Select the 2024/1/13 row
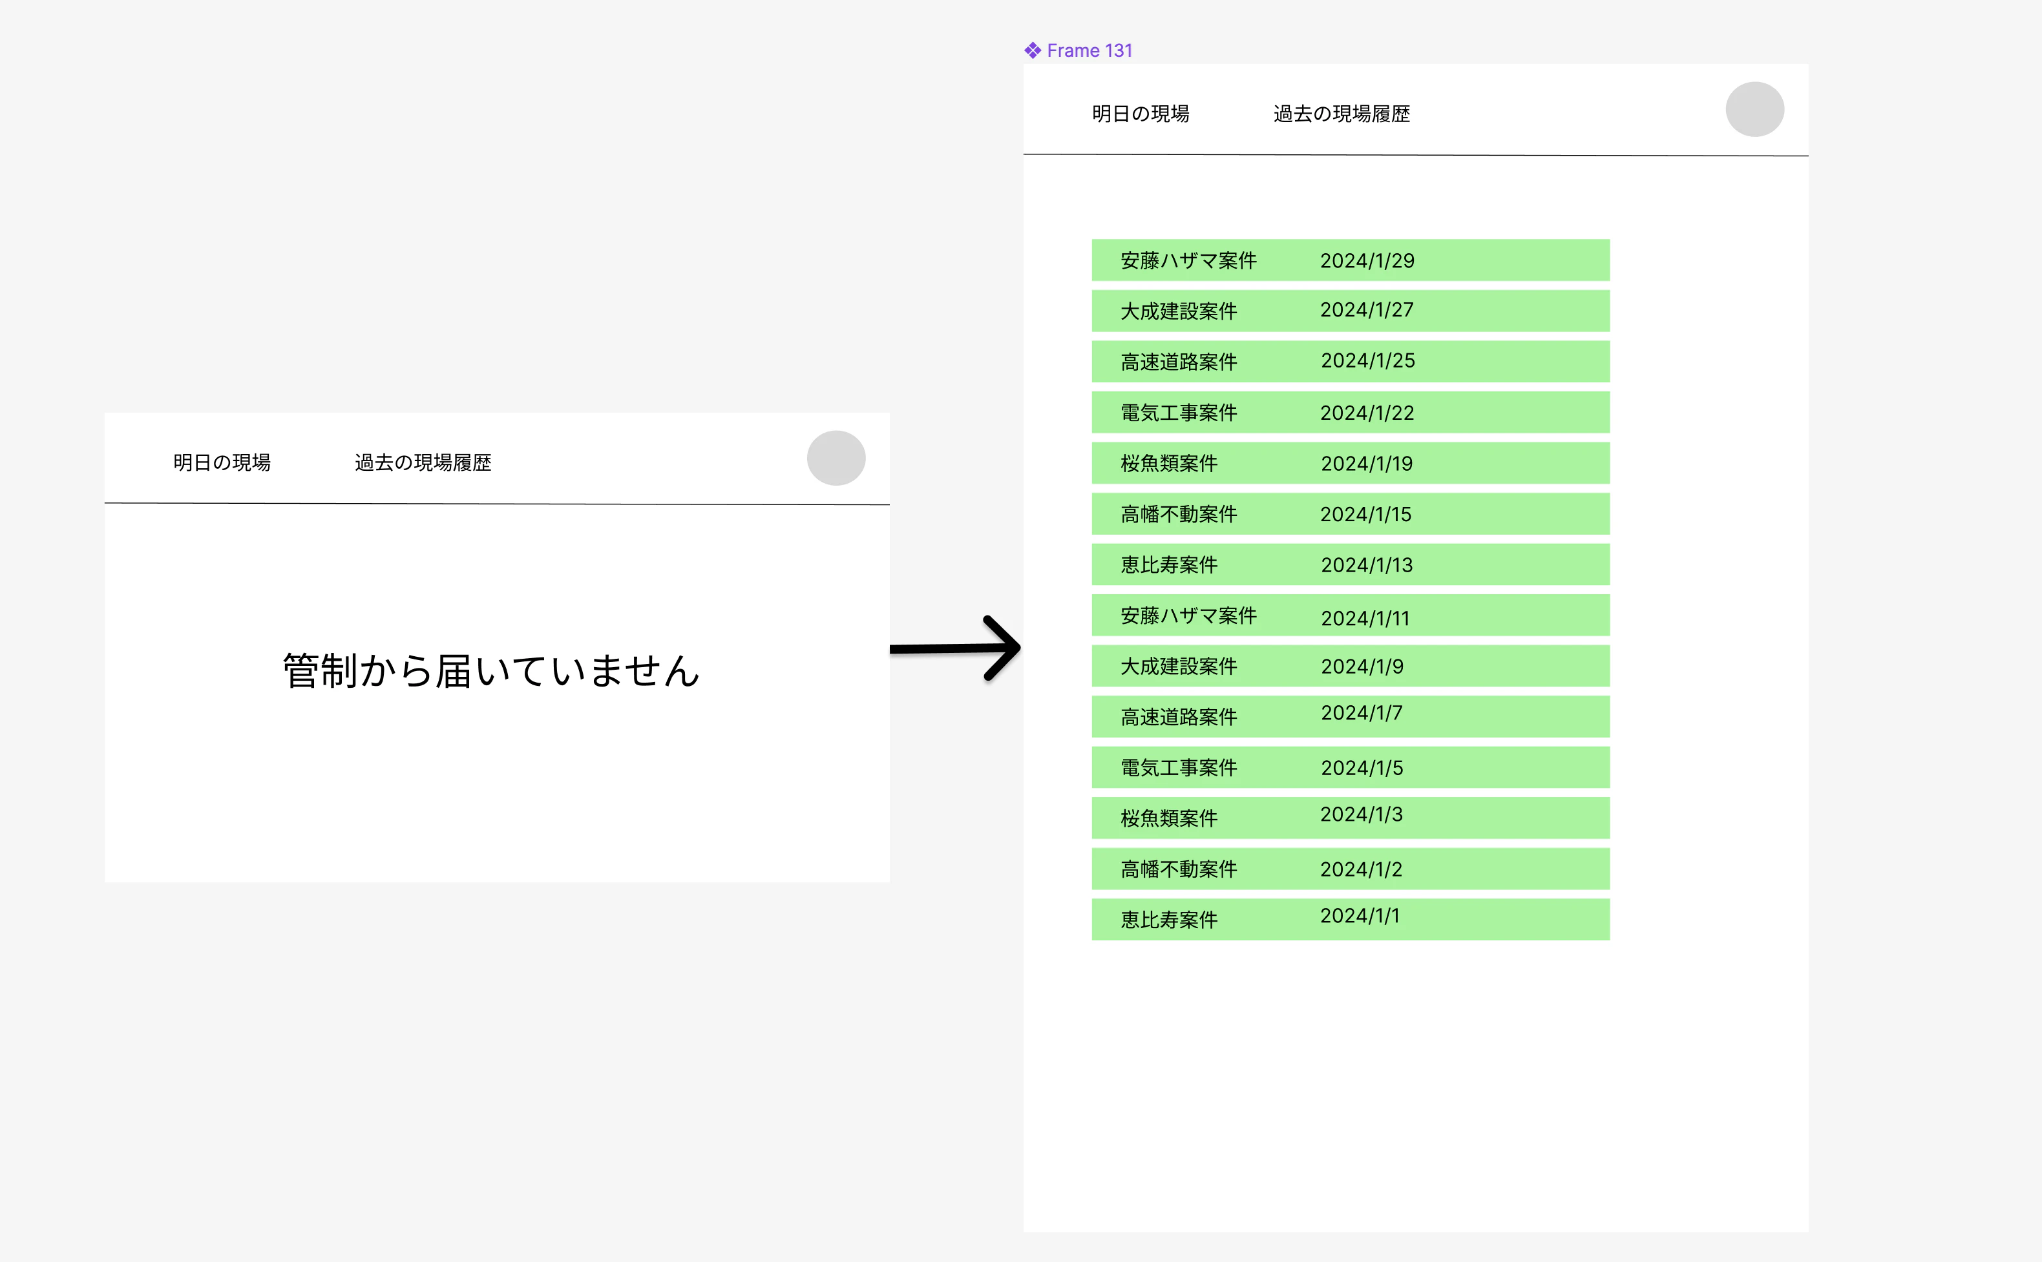Image resolution: width=2042 pixels, height=1262 pixels. click(x=1351, y=564)
